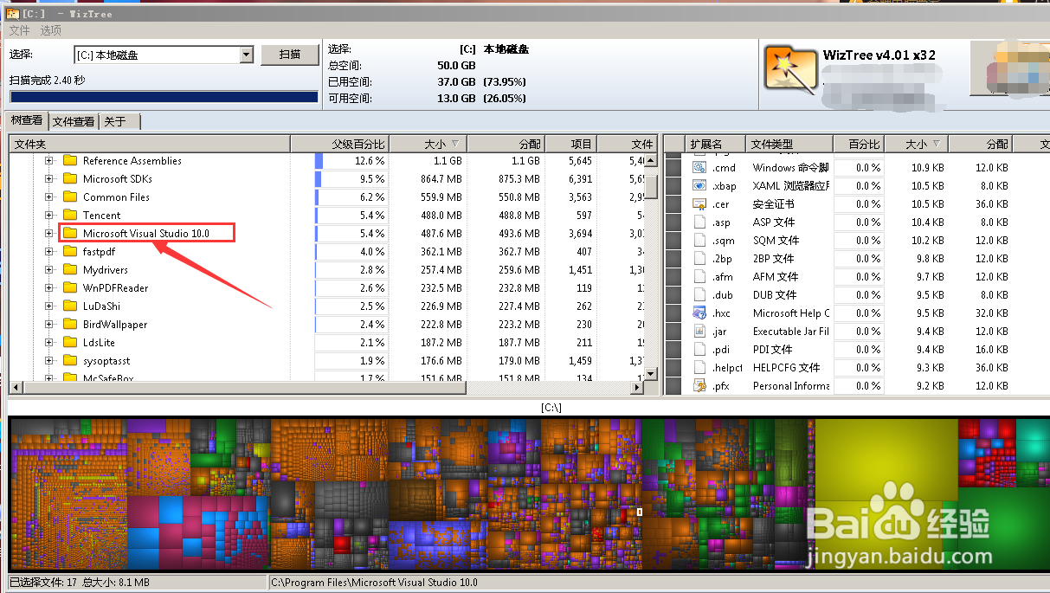Click the 扫描 scan button
The image size is (1050, 593).
point(290,55)
